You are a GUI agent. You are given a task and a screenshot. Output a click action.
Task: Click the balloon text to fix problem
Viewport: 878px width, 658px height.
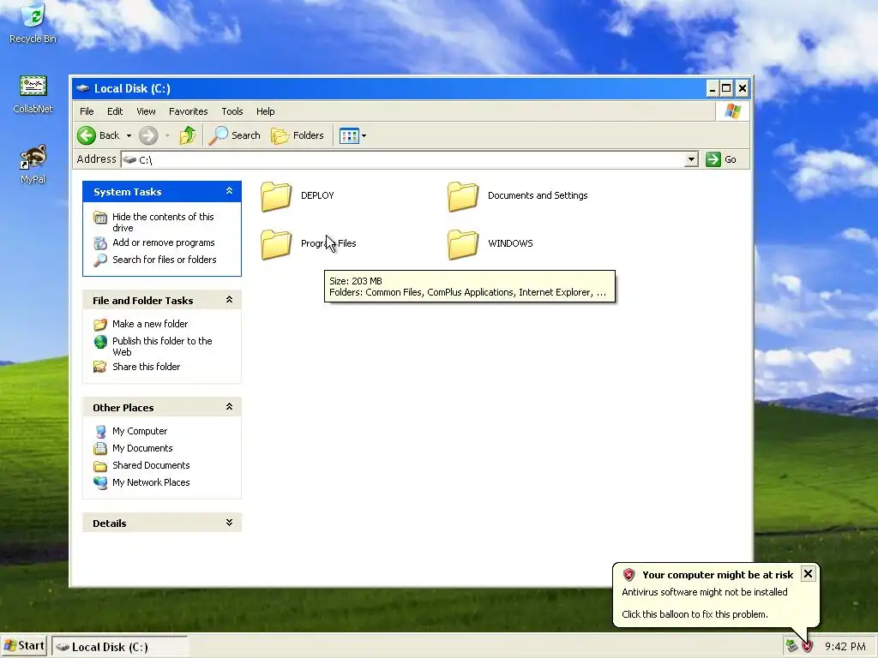click(695, 614)
